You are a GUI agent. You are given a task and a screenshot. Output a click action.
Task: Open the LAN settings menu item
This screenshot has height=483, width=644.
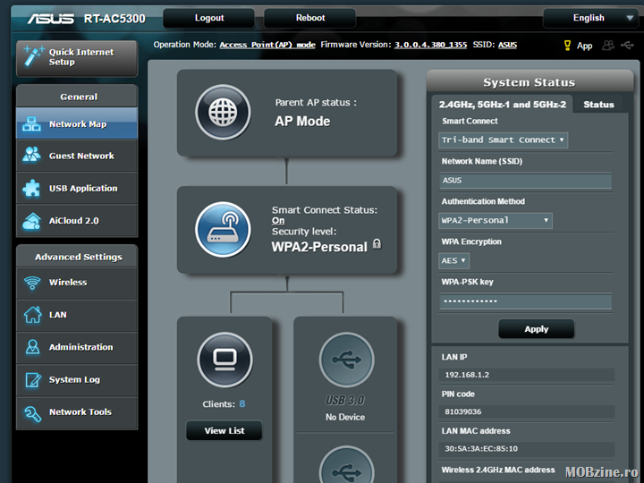click(x=77, y=315)
